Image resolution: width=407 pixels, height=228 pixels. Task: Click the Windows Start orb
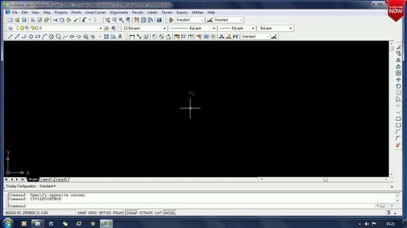point(8,223)
